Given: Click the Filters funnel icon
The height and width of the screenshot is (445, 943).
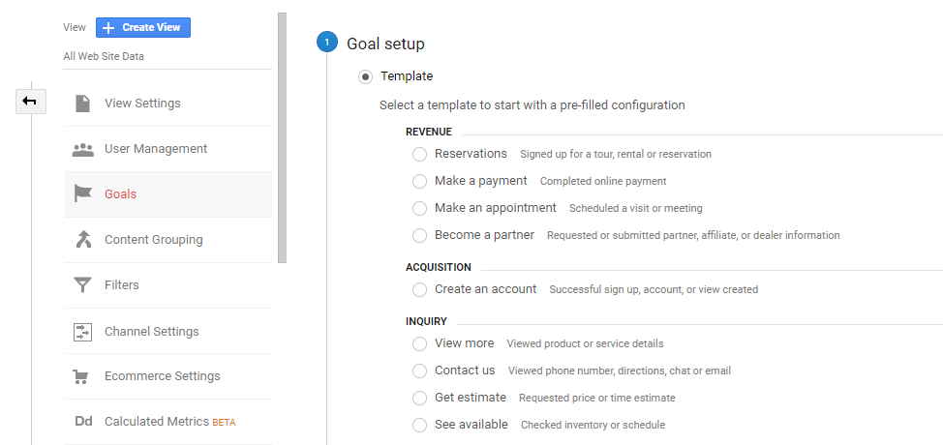Looking at the screenshot, I should [x=83, y=285].
